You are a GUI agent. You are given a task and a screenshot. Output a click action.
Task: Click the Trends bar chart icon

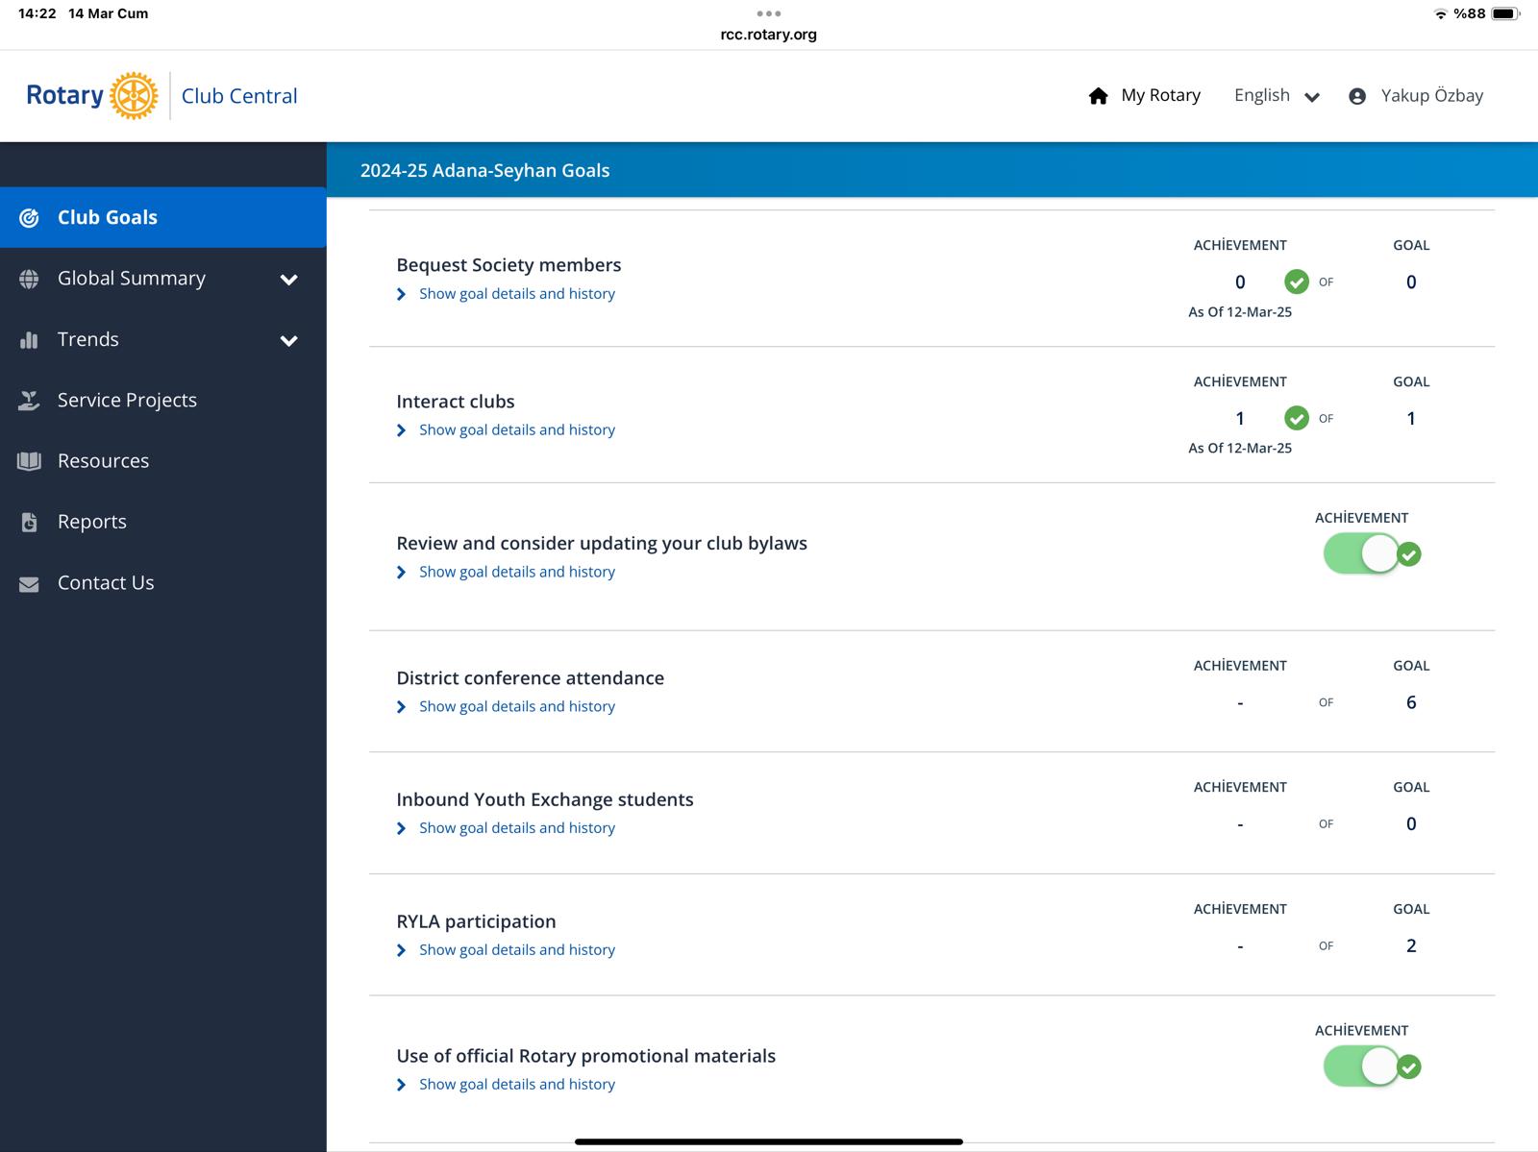30,339
